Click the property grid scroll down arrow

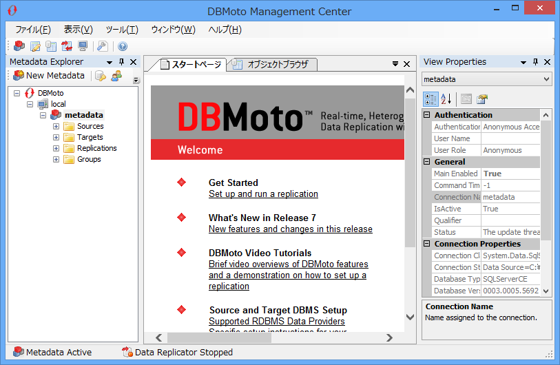pyautogui.click(x=546, y=291)
